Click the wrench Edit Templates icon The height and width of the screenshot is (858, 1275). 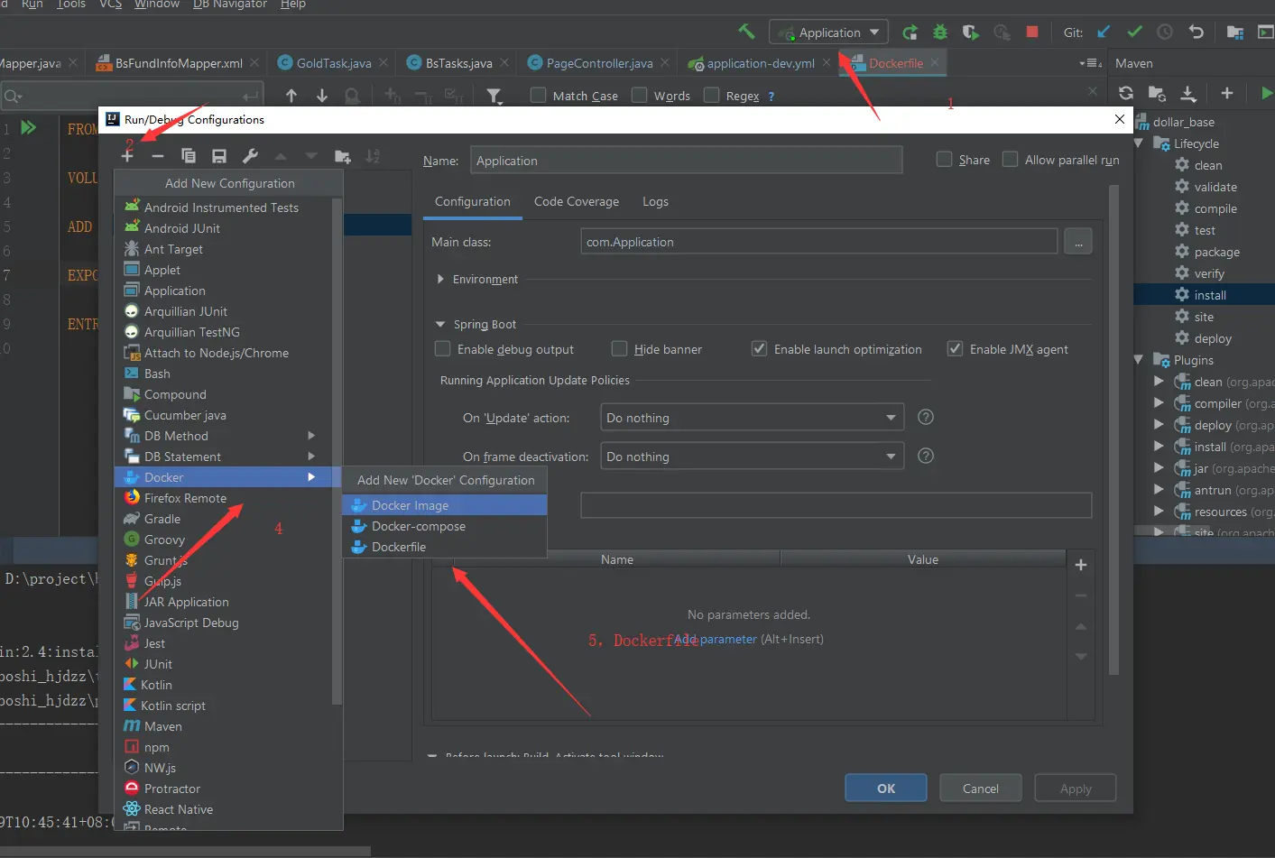click(x=251, y=155)
